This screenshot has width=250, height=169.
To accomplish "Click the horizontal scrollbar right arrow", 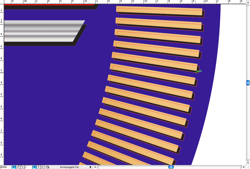I will tap(243, 167).
